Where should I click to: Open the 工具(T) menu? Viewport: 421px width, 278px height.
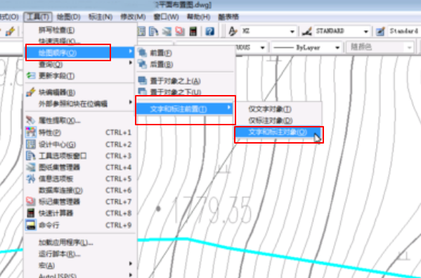pyautogui.click(x=37, y=17)
